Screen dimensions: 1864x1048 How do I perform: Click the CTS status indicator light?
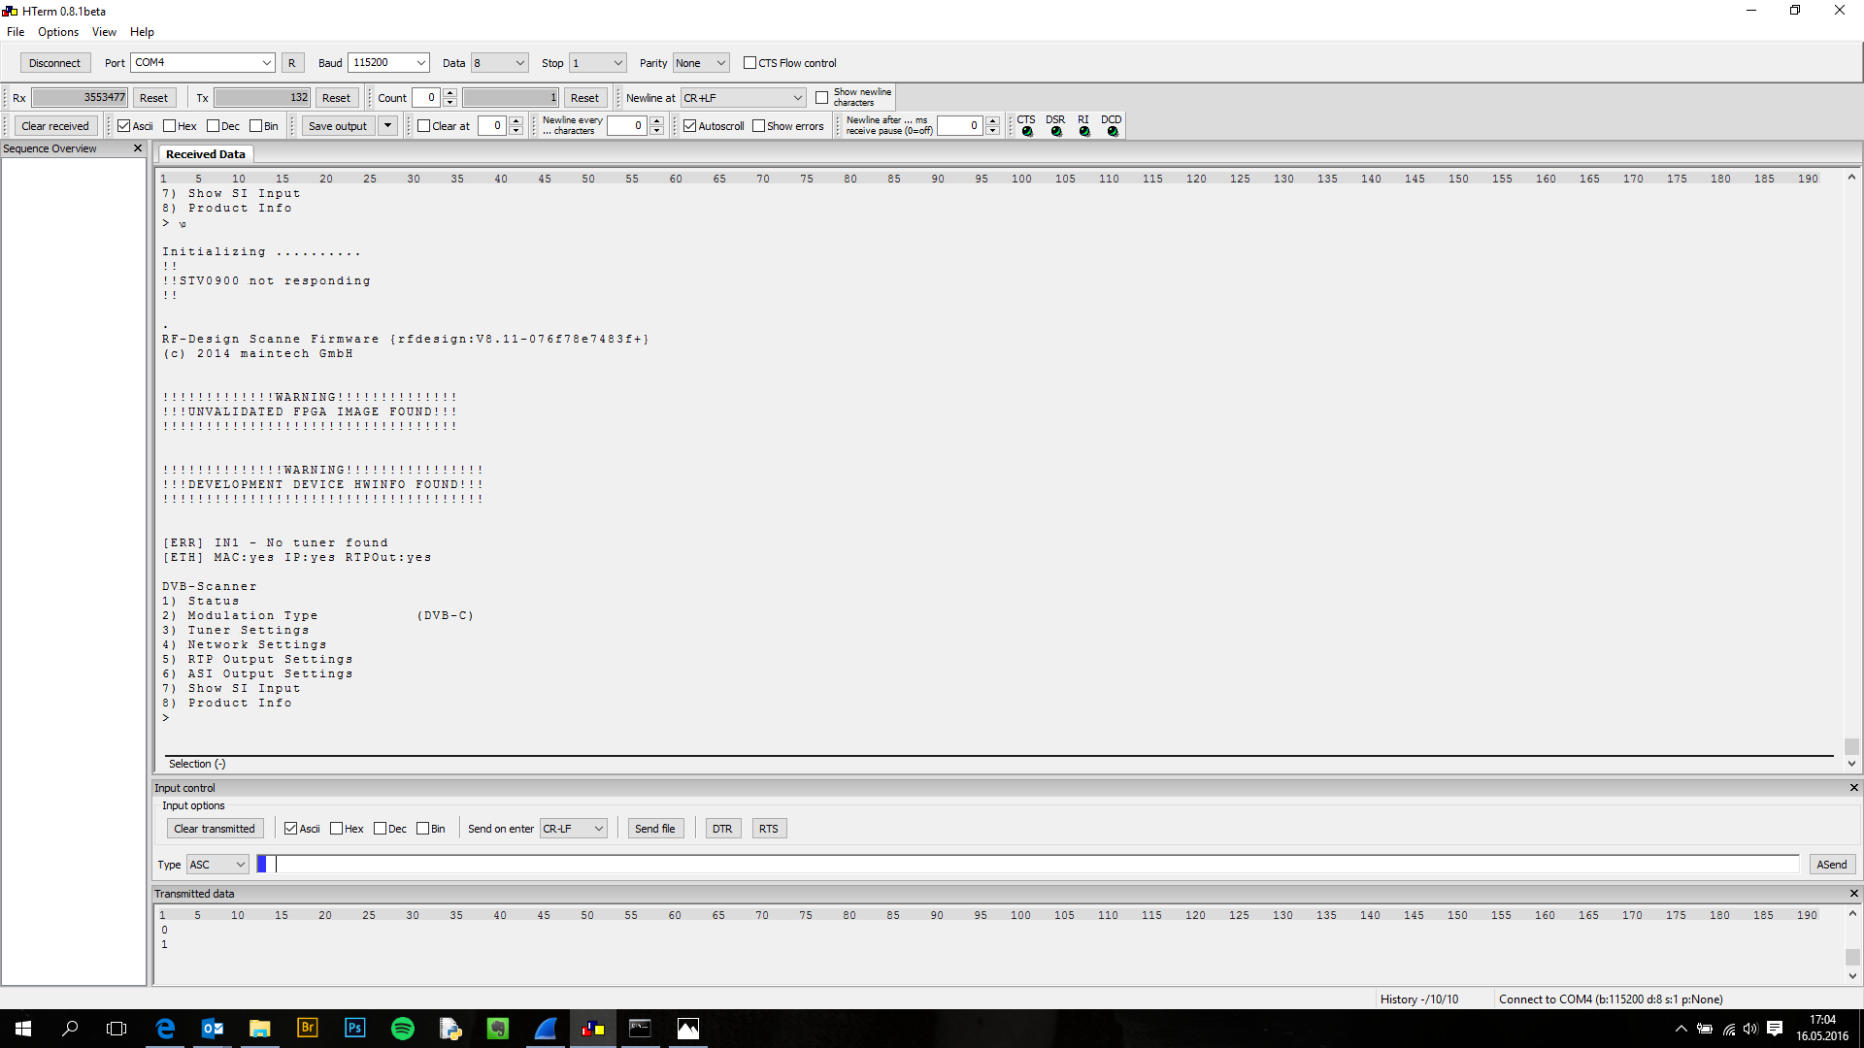(x=1027, y=132)
